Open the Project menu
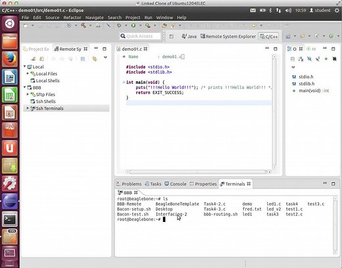This screenshot has width=342, height=268. point(133,17)
